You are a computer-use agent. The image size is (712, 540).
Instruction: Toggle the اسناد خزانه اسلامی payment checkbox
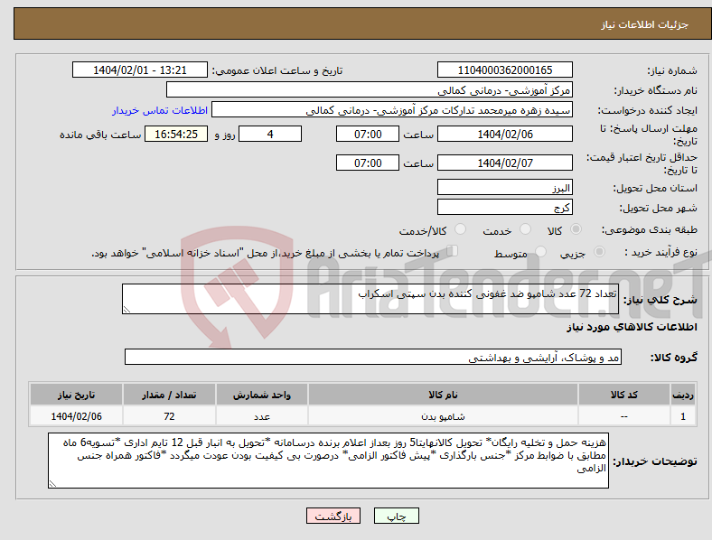pos(453,251)
